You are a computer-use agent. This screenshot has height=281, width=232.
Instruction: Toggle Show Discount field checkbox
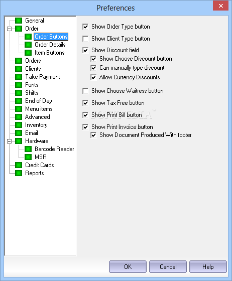(x=85, y=50)
